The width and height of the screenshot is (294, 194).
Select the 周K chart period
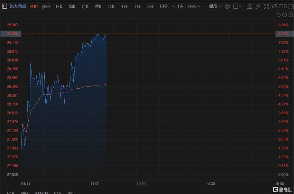pos(72,6)
